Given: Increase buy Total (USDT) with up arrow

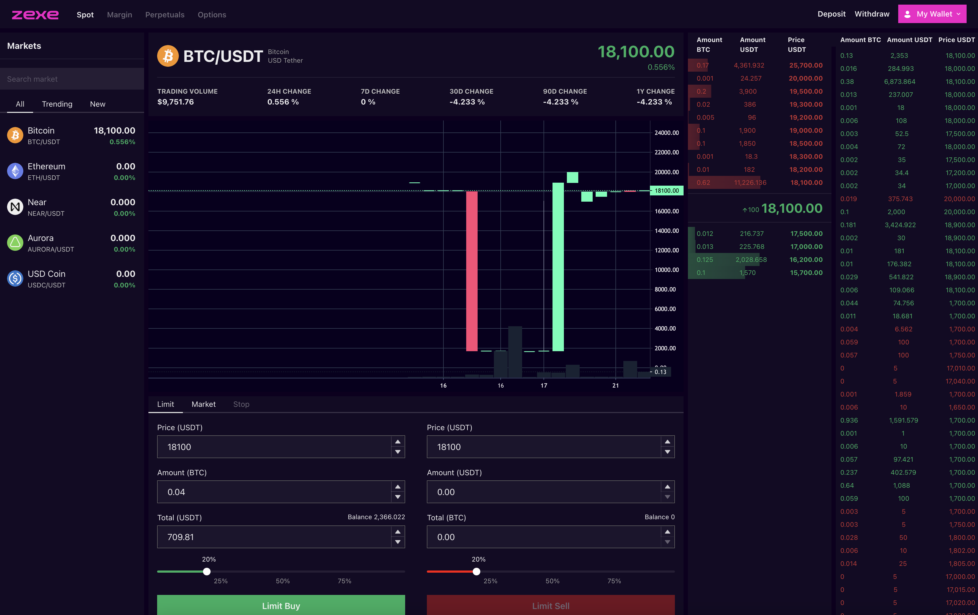Looking at the screenshot, I should [398, 532].
